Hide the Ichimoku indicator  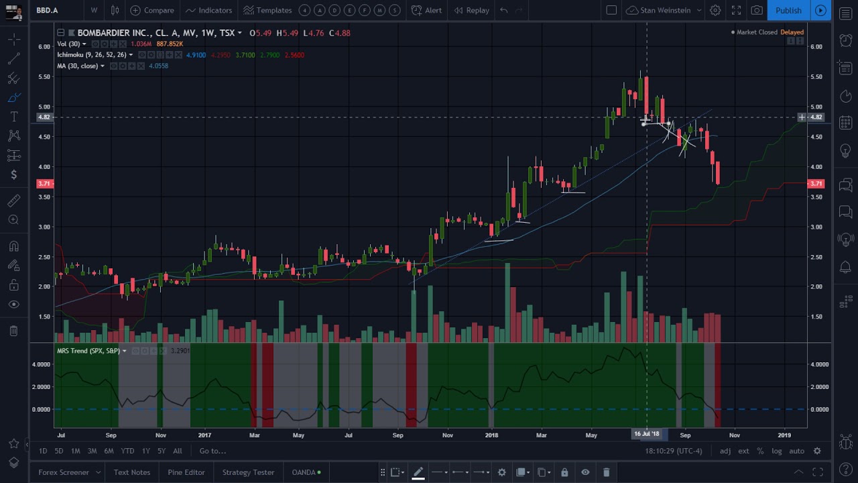(x=141, y=55)
